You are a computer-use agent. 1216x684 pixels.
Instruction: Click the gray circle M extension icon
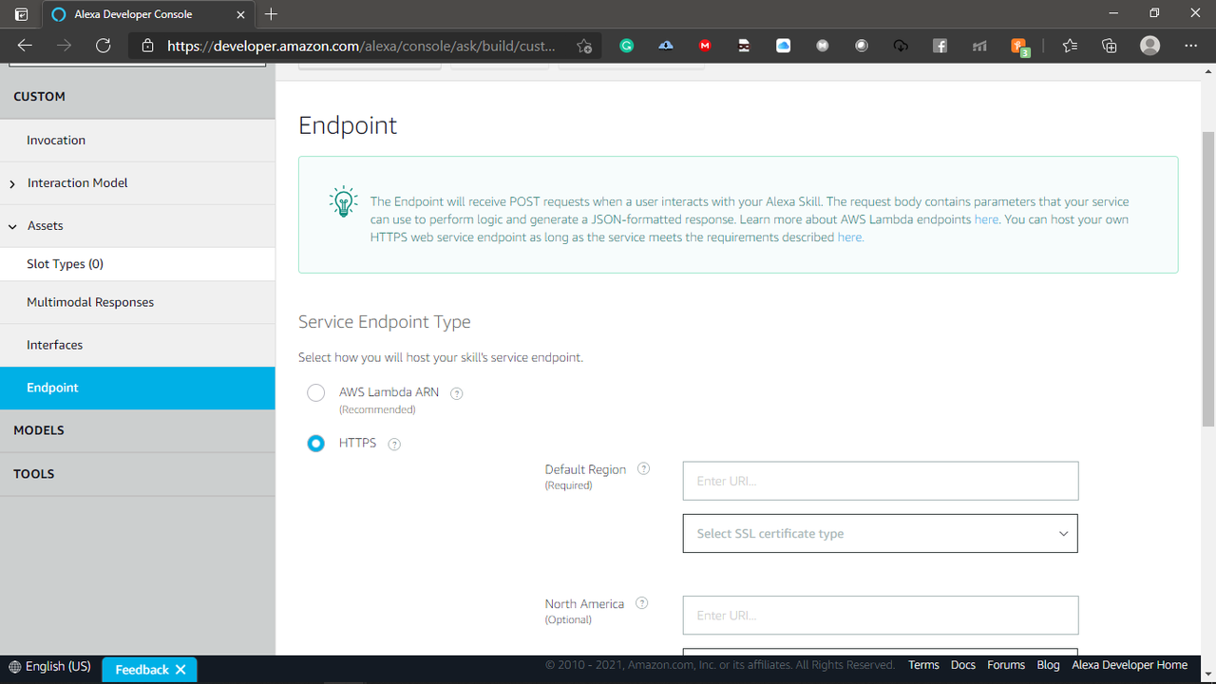tap(823, 46)
